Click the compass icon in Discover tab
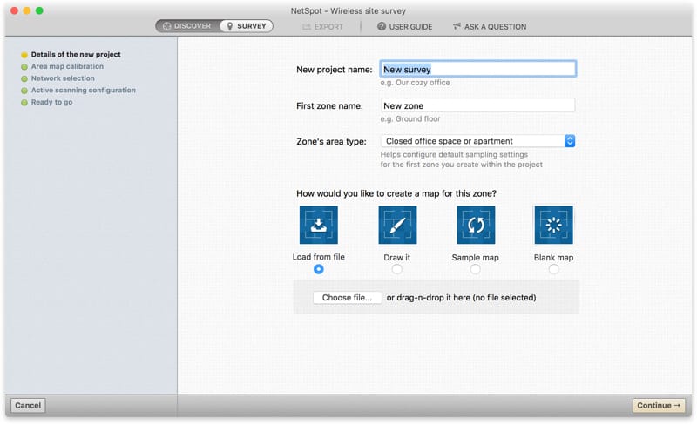Screen dimensions: 697x425 [x=166, y=26]
